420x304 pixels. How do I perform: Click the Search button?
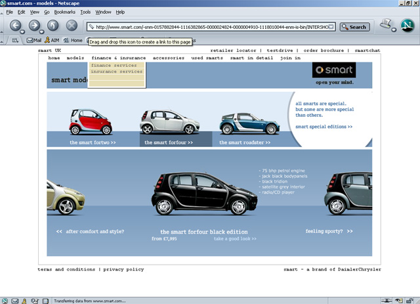click(354, 27)
